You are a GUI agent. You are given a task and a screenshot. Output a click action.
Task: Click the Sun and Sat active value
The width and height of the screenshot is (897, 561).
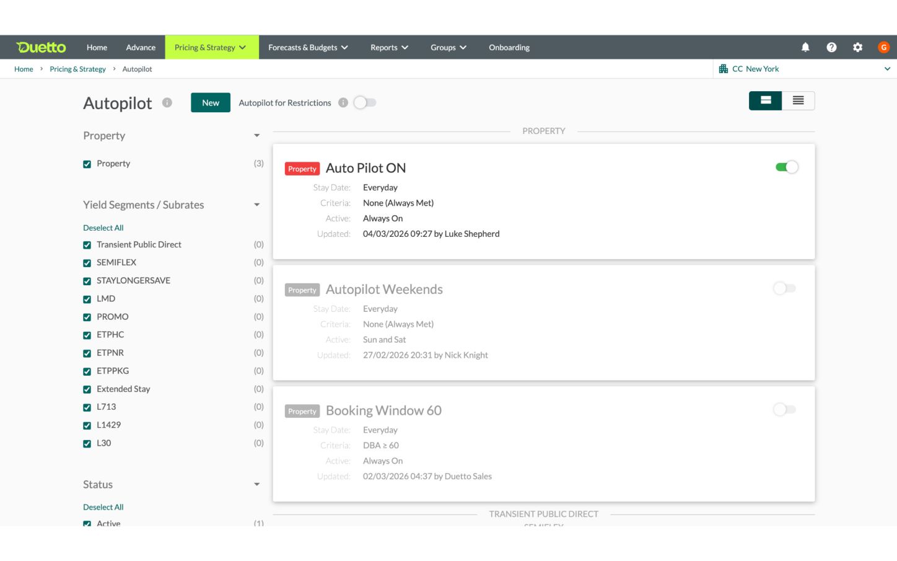click(x=385, y=340)
